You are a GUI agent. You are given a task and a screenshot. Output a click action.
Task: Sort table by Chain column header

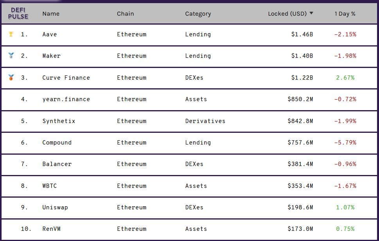[125, 14]
